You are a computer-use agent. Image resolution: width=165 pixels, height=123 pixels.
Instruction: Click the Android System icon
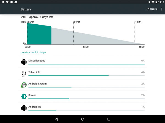click(24, 85)
